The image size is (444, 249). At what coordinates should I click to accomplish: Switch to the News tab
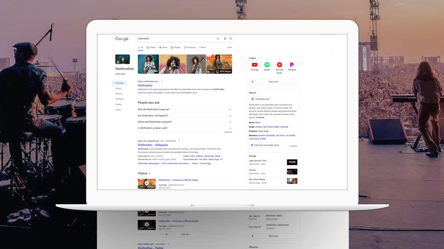[x=163, y=47]
